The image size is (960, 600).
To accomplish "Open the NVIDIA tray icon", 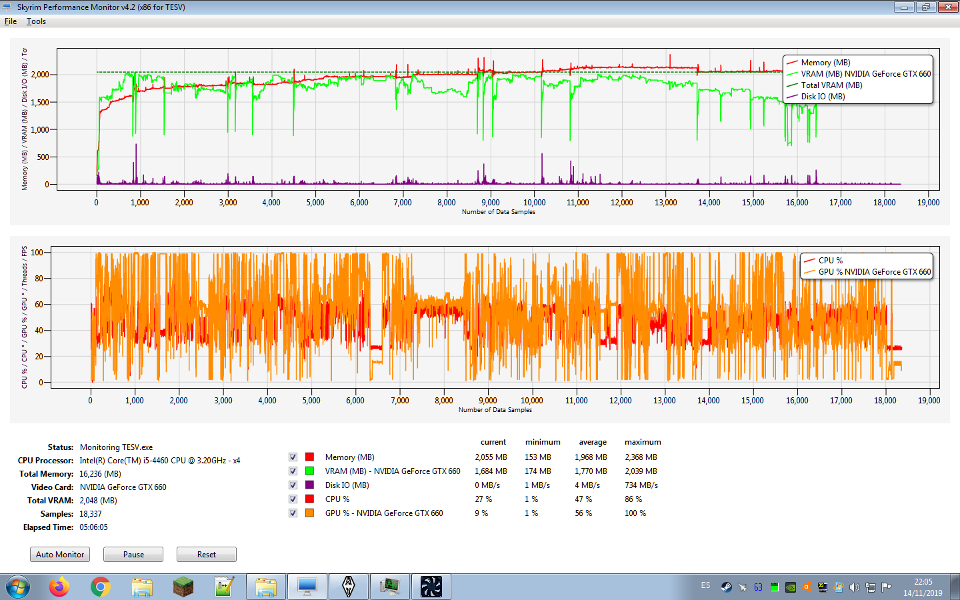I will (790, 587).
